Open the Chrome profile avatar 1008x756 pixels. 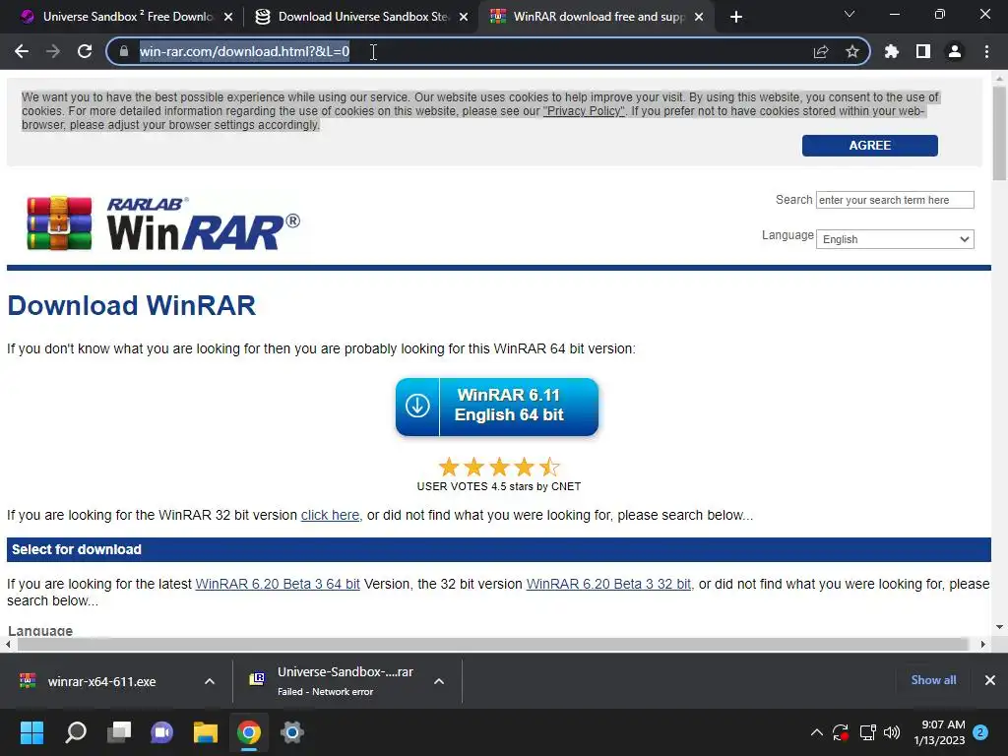[x=955, y=51]
